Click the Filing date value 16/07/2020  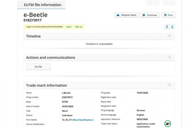142,93
